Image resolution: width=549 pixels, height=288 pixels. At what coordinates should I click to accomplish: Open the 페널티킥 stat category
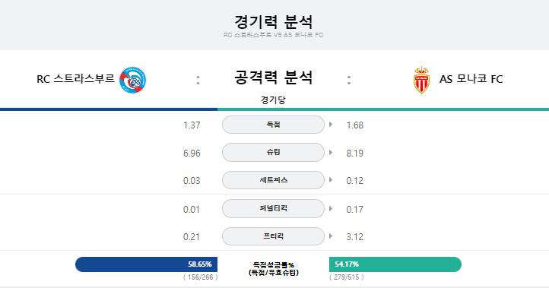click(x=273, y=208)
